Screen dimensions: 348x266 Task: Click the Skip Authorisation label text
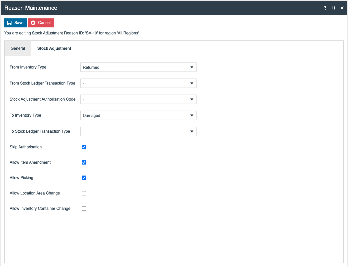coord(26,147)
